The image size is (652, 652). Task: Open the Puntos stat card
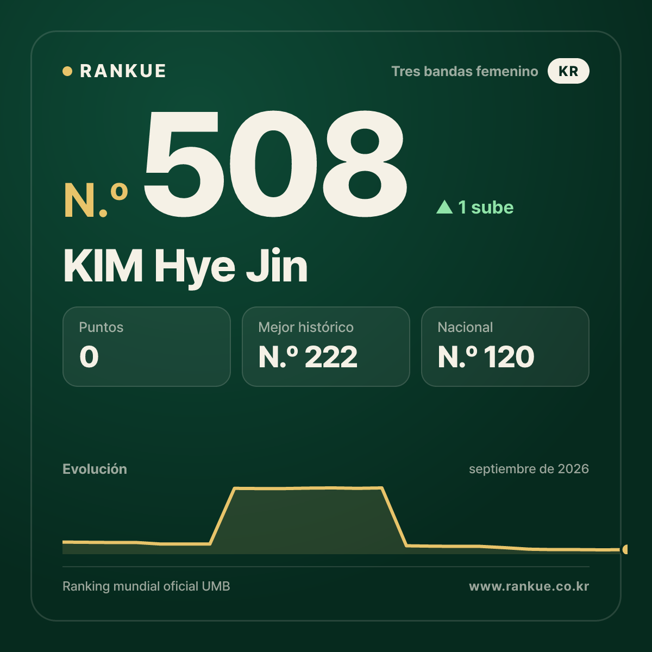click(x=147, y=347)
